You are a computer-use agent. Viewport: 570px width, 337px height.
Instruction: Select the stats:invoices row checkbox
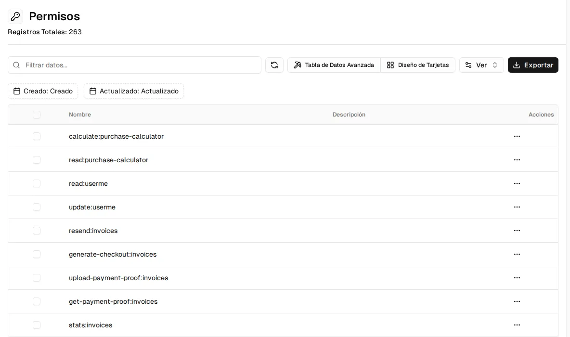pyautogui.click(x=37, y=325)
